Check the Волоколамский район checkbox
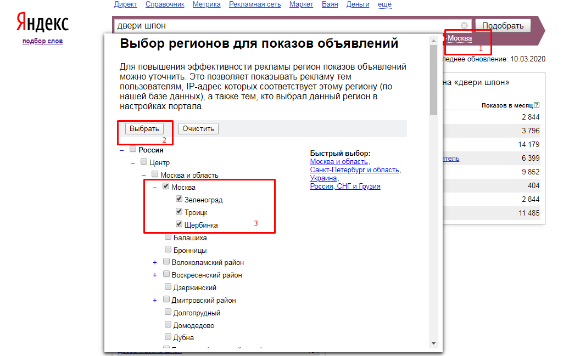The width and height of the screenshot is (569, 356). [166, 262]
